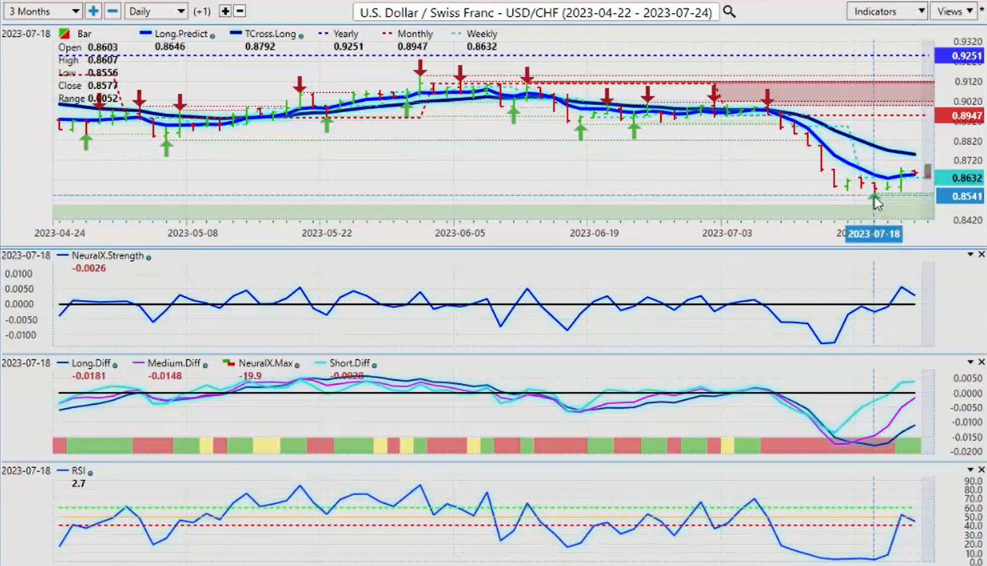Open the 3 Months time range dropdown
987x566 pixels.
pos(42,11)
